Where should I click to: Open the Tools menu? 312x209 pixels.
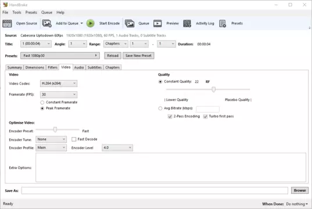(17, 12)
